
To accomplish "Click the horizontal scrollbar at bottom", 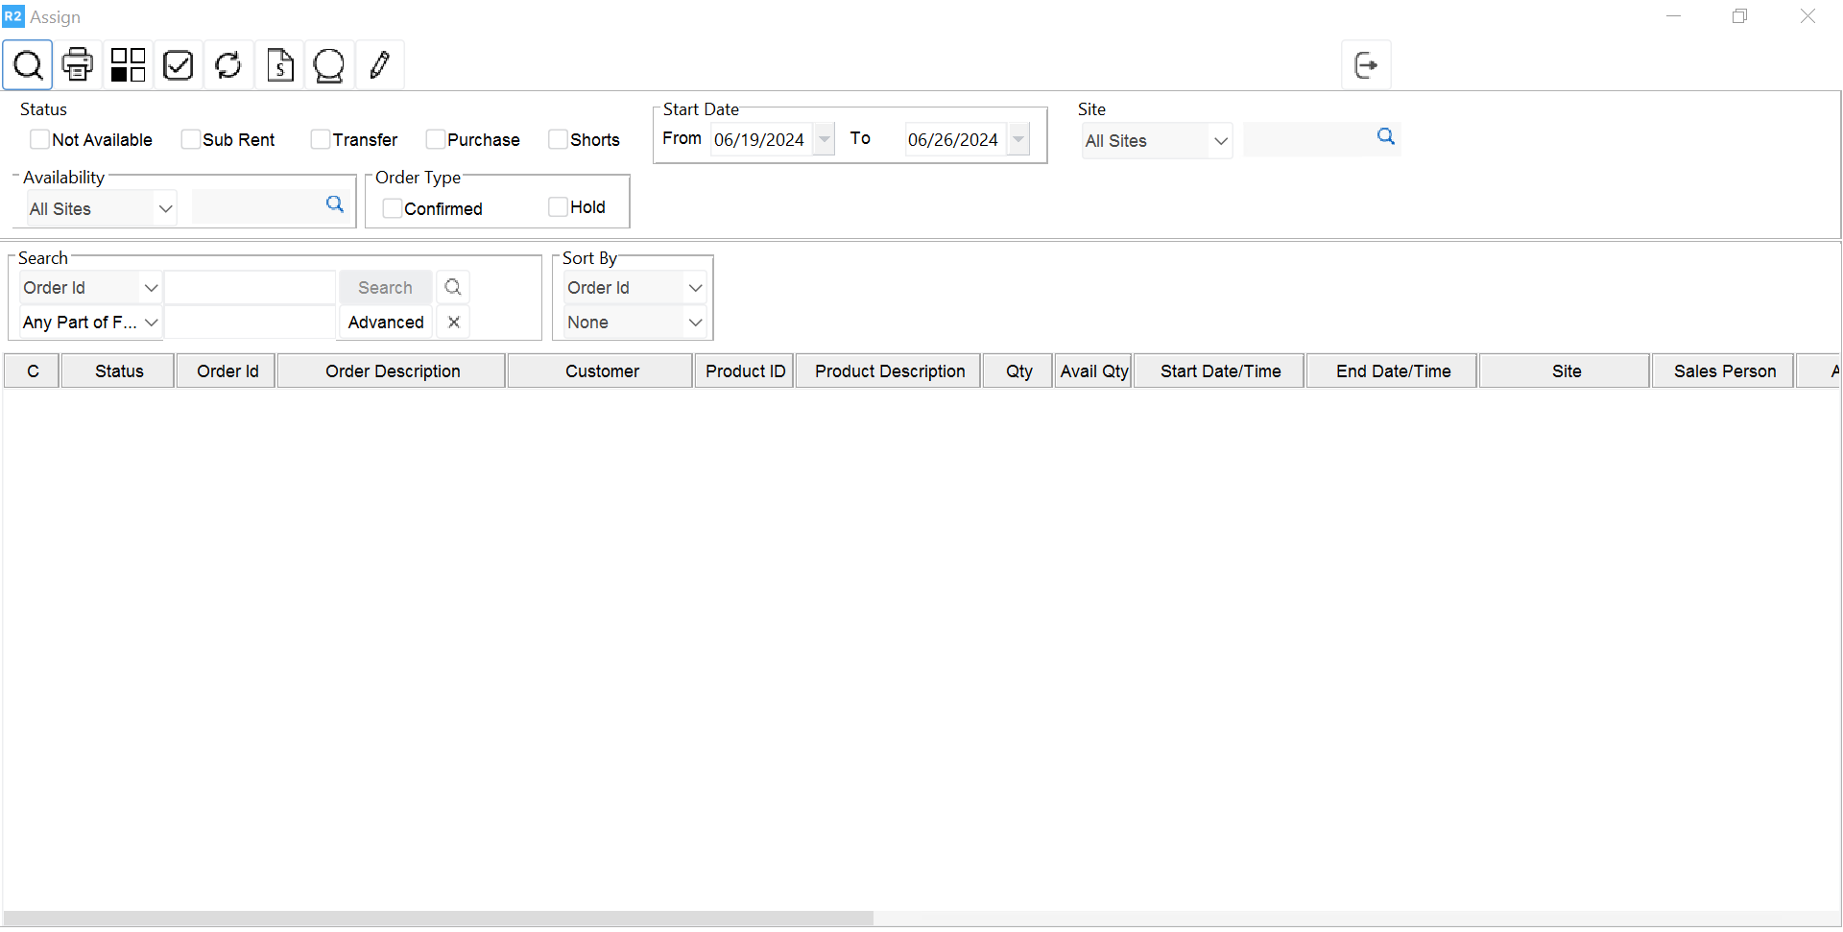I will [x=438, y=918].
